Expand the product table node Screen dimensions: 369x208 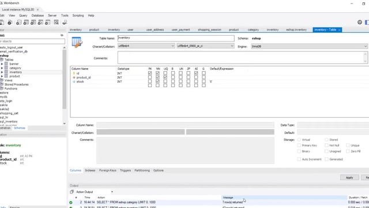click(2, 76)
